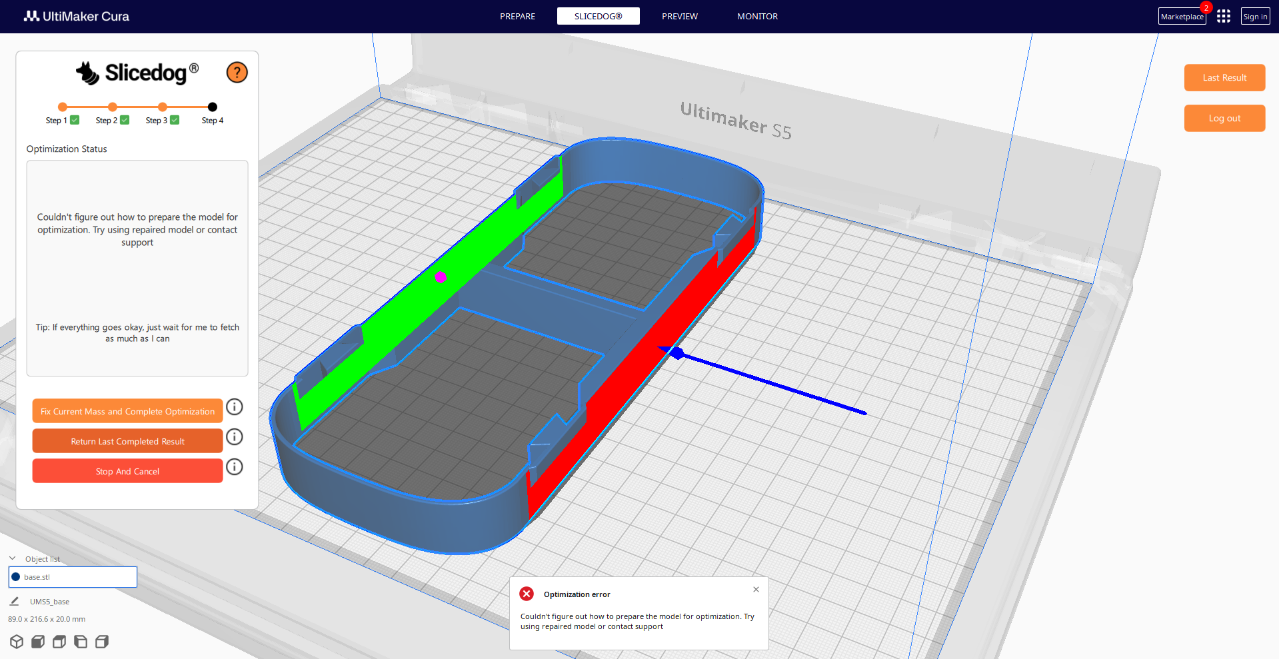Rename the model using the pencil icon
Image resolution: width=1279 pixels, height=659 pixels.
[14, 601]
